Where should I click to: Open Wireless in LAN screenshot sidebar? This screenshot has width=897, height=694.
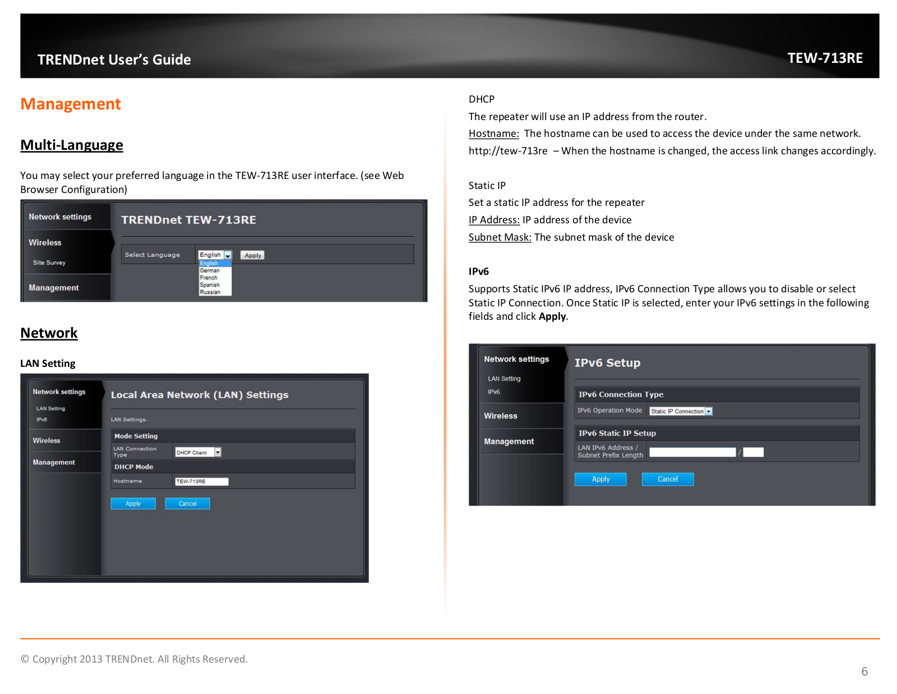(x=47, y=440)
